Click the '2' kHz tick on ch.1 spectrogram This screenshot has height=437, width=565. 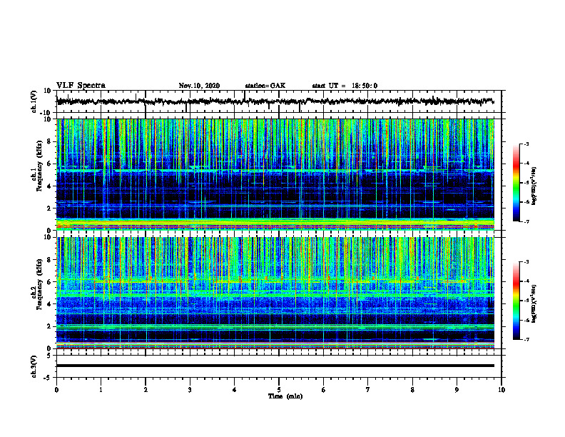click(49, 209)
